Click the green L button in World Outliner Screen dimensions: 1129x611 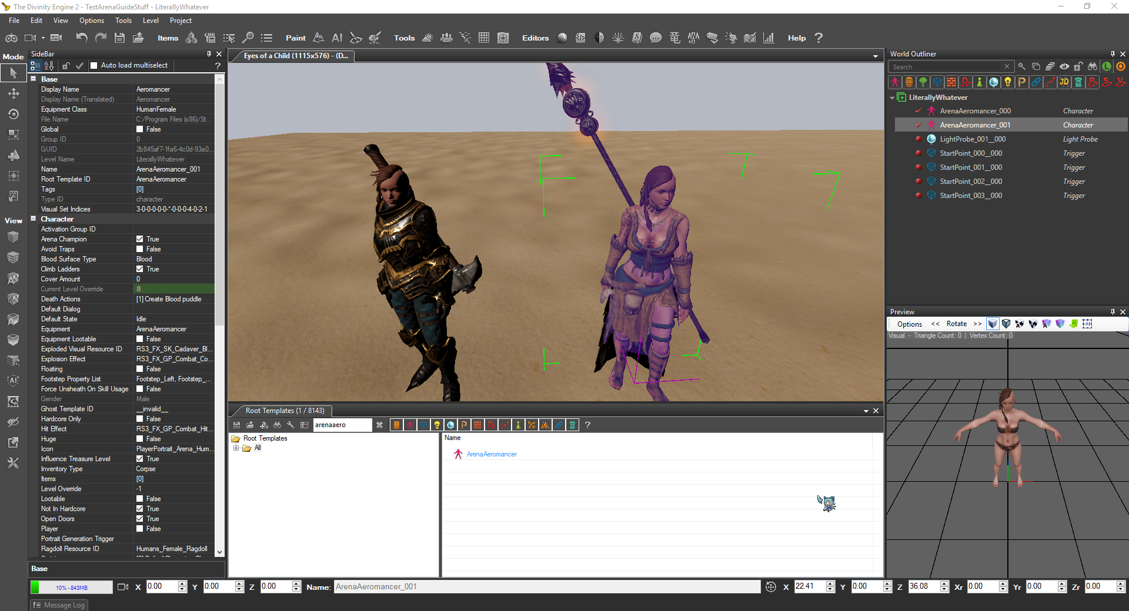click(1107, 66)
